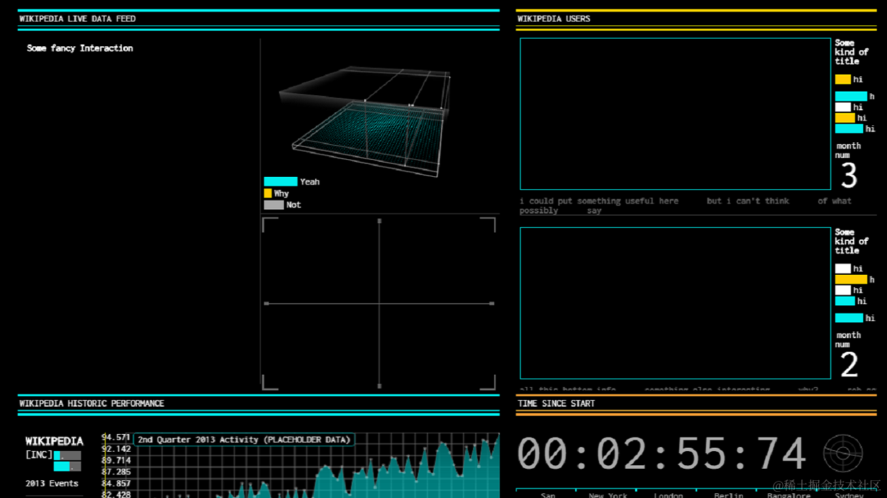This screenshot has height=498, width=887.
Task: Click the 87.285 axis value
Action: (x=116, y=472)
